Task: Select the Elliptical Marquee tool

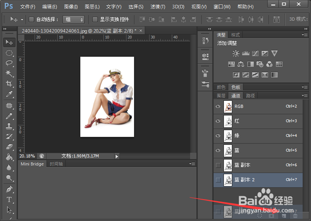Action: [9, 53]
